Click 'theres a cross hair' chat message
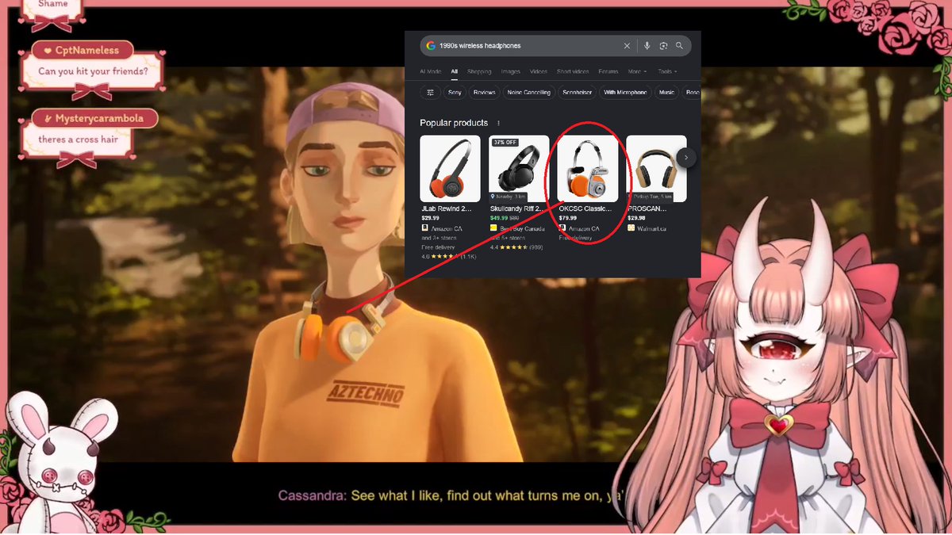The width and height of the screenshot is (952, 535). point(80,139)
